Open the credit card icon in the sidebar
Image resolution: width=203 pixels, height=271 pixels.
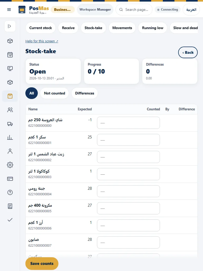[x=10, y=179]
